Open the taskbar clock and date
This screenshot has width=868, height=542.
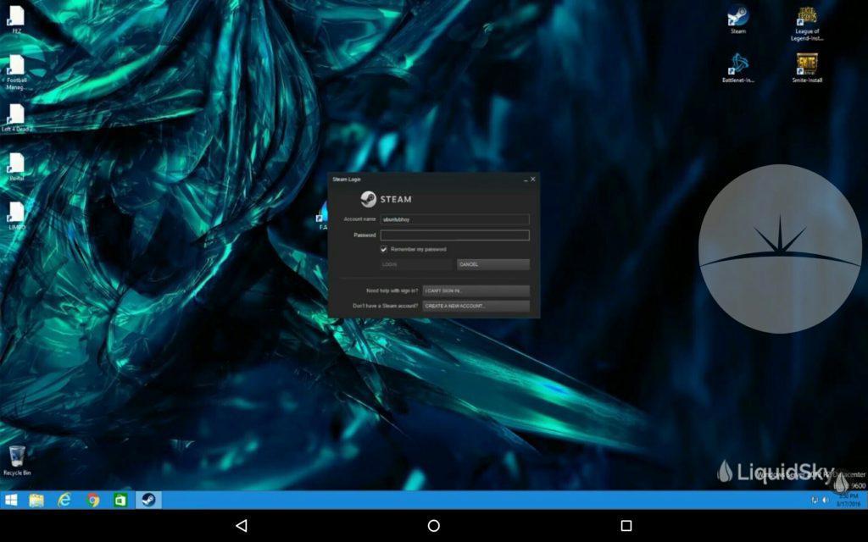point(848,500)
